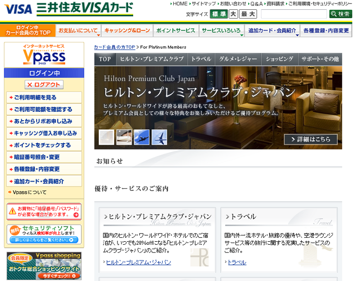Expand the お支払いについて menu
354x281 pixels.
(x=78, y=30)
